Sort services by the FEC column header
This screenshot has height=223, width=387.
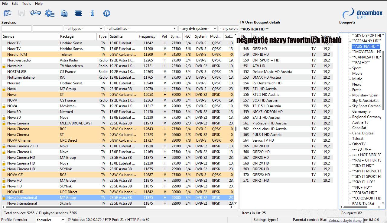pos(188,36)
